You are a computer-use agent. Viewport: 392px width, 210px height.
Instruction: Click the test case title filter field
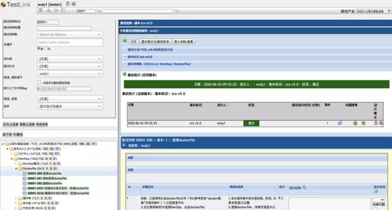64,28
